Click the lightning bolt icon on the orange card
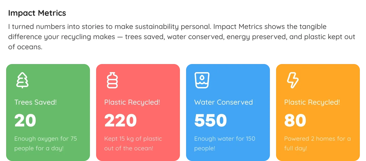 click(293, 80)
